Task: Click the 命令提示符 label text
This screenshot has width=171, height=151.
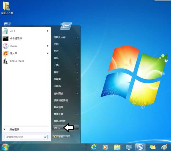Action: [x=16, y=38]
